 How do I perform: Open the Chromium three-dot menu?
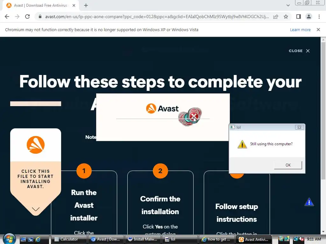coord(319,17)
